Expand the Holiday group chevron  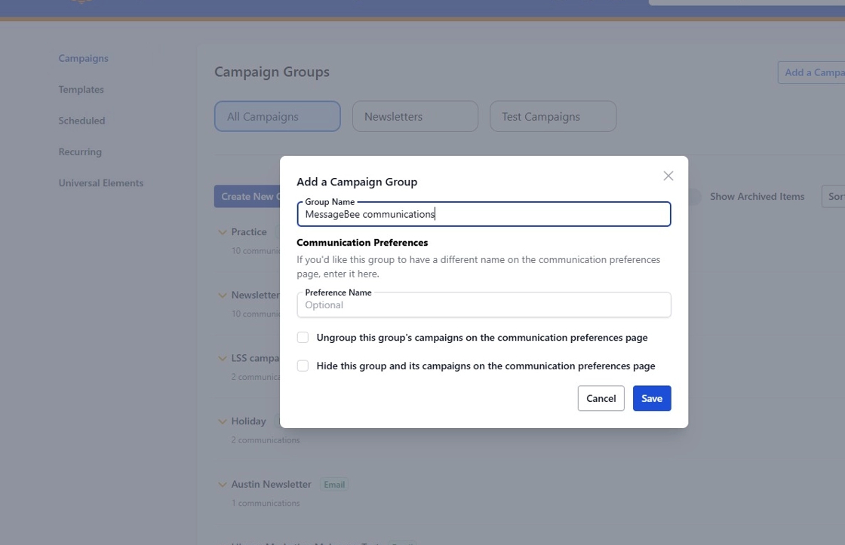222,421
